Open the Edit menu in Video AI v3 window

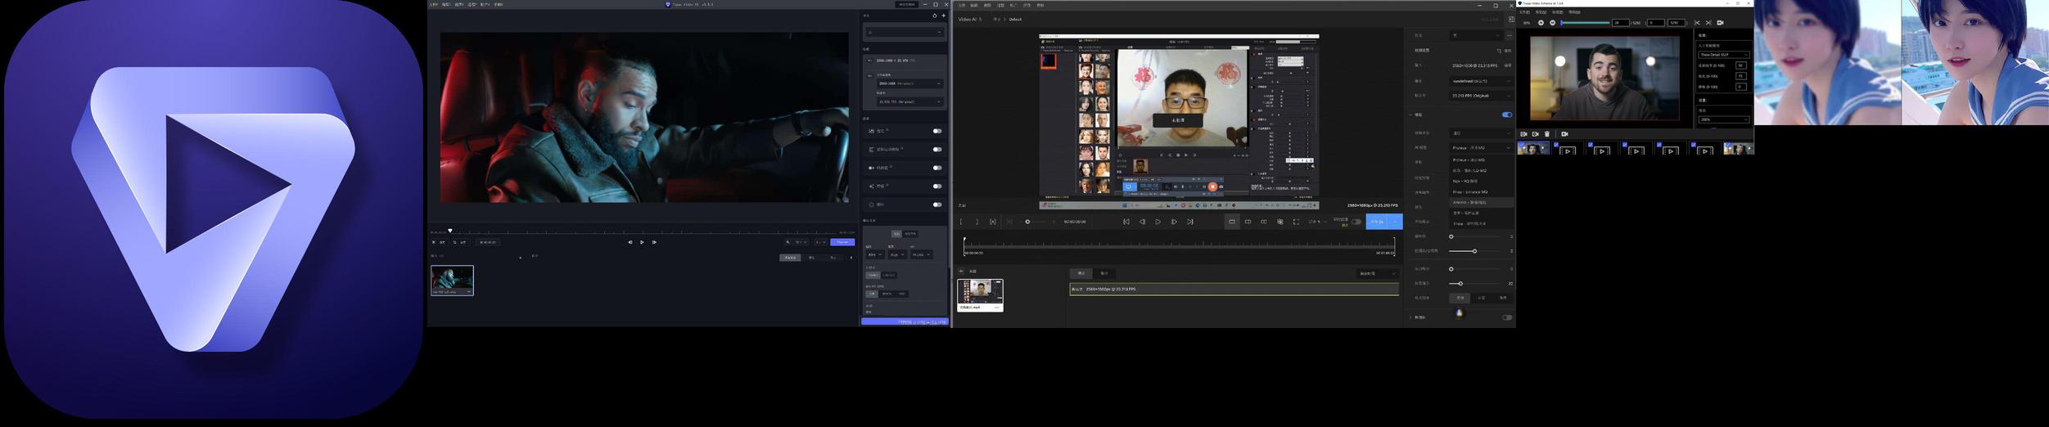click(446, 4)
